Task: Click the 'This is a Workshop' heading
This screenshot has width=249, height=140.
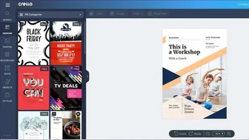Action: click(184, 49)
